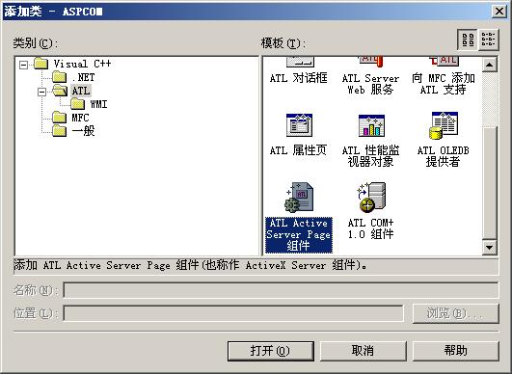Click the template list scrollbar thumb
The image size is (512, 374).
coord(489,183)
